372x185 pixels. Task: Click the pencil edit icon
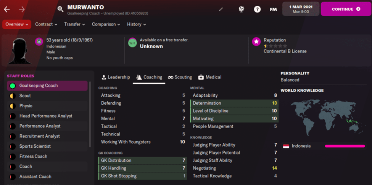pos(221,9)
